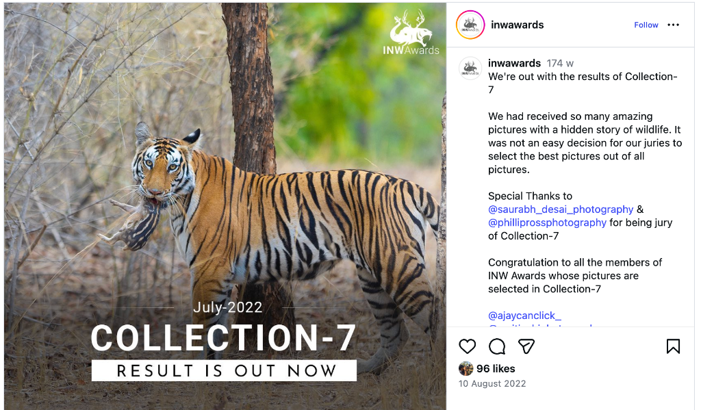Click the inwawards username in the caption
This screenshot has width=701, height=410.
point(514,64)
